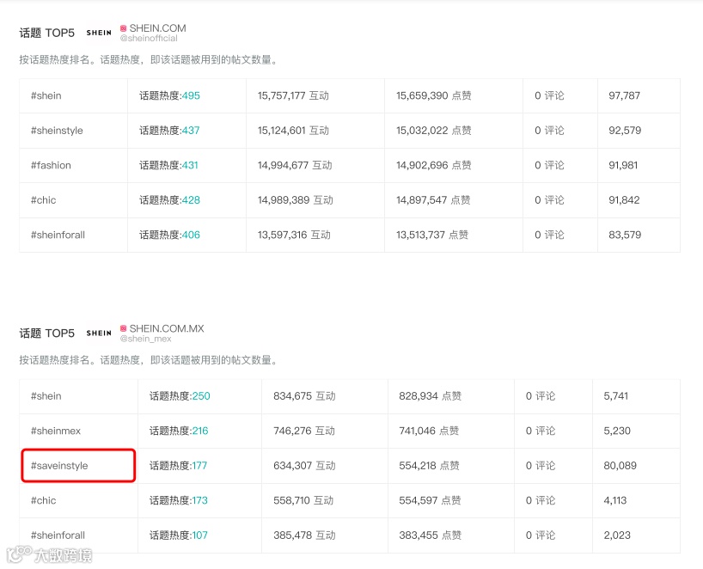The width and height of the screenshot is (703, 569).
Task: Click the 5,230 value
Action: point(617,431)
